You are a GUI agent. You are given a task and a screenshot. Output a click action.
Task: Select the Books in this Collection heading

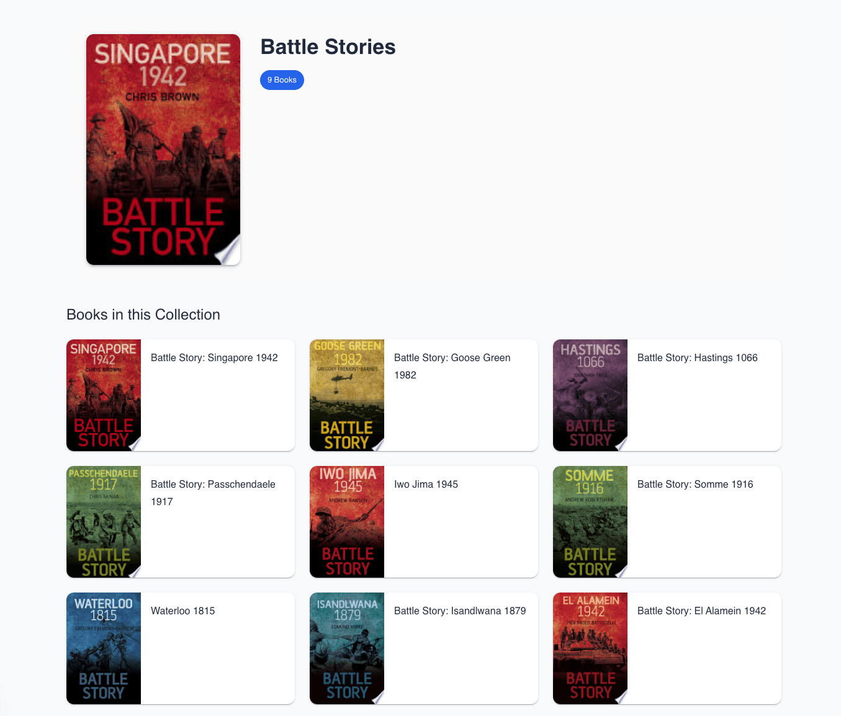[143, 315]
